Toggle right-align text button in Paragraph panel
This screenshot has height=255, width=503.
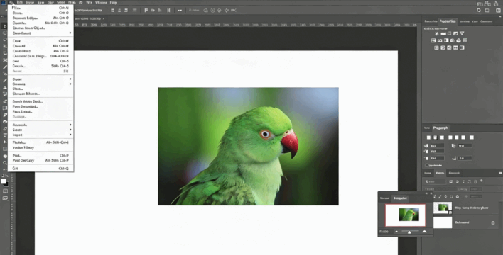[x=442, y=137]
